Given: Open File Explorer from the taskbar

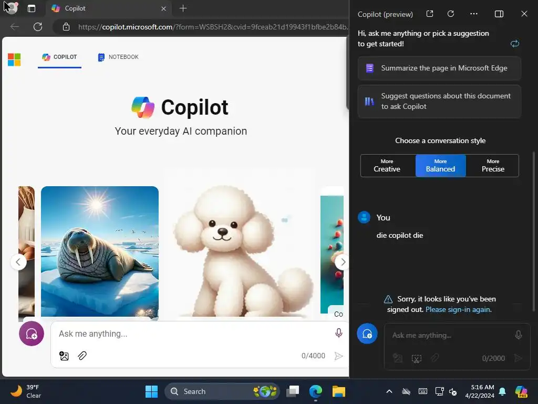Looking at the screenshot, I should click(x=339, y=391).
